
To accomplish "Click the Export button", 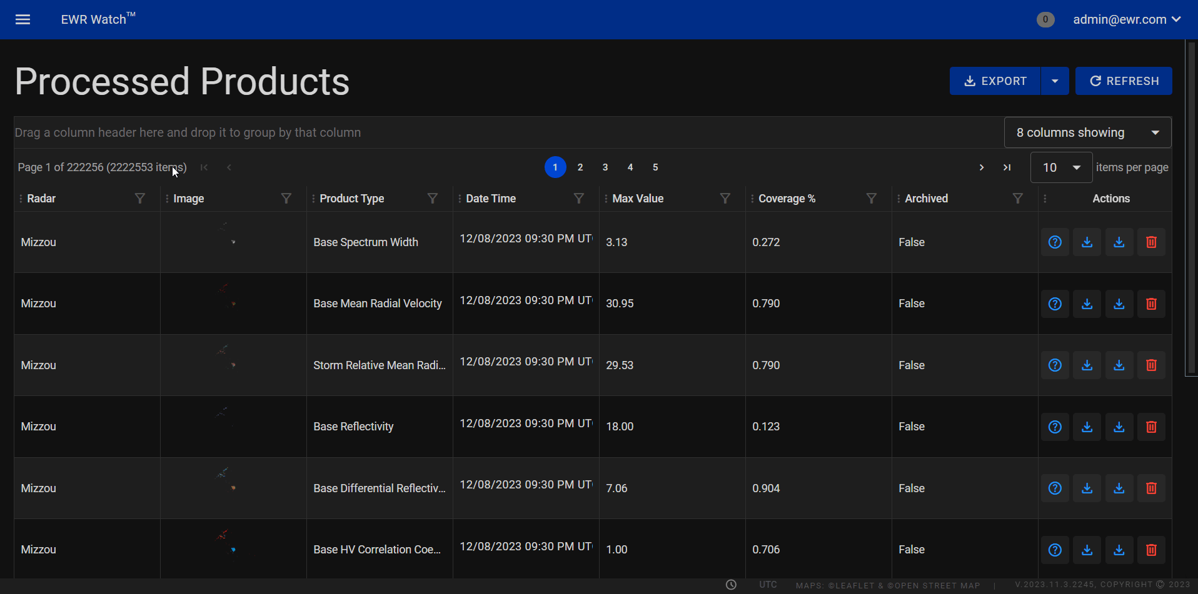I will coord(995,81).
